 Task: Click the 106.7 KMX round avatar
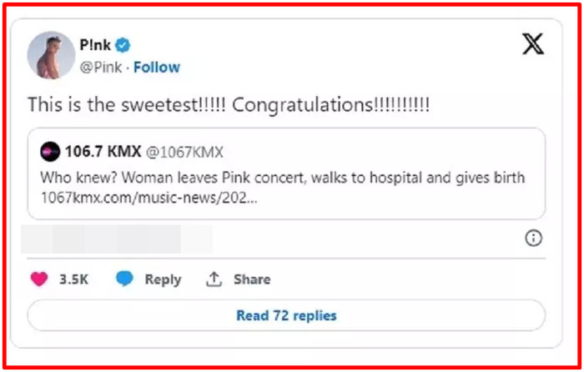[50, 152]
